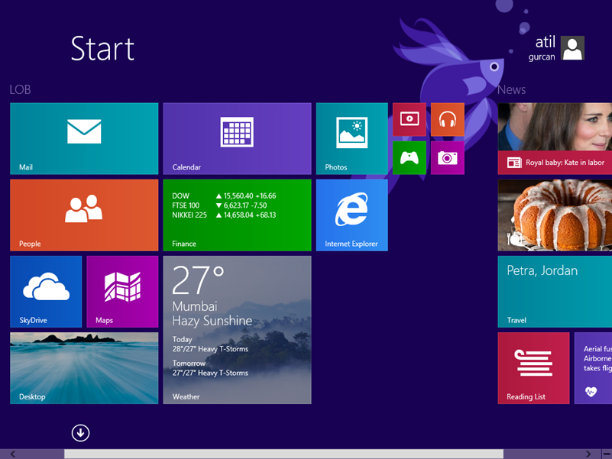Open the Video tile with play icon
The width and height of the screenshot is (612, 459).
click(409, 119)
